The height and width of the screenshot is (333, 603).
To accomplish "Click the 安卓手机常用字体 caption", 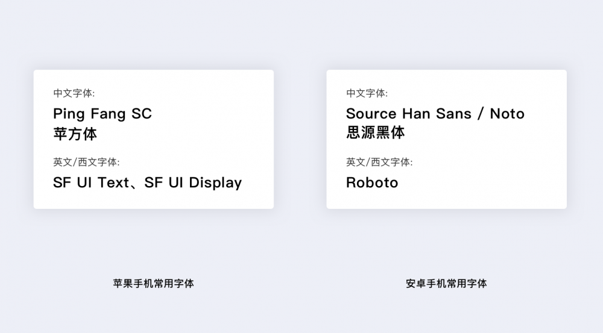I will point(447,283).
